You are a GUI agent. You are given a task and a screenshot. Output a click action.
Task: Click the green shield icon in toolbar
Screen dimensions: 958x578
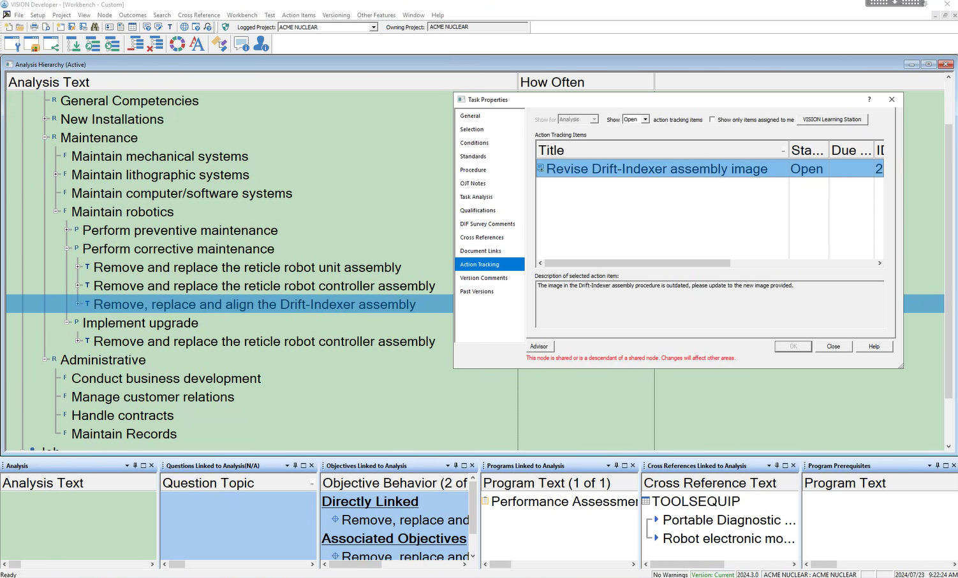[x=225, y=27]
